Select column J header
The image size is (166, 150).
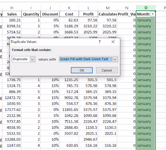[50, 8]
